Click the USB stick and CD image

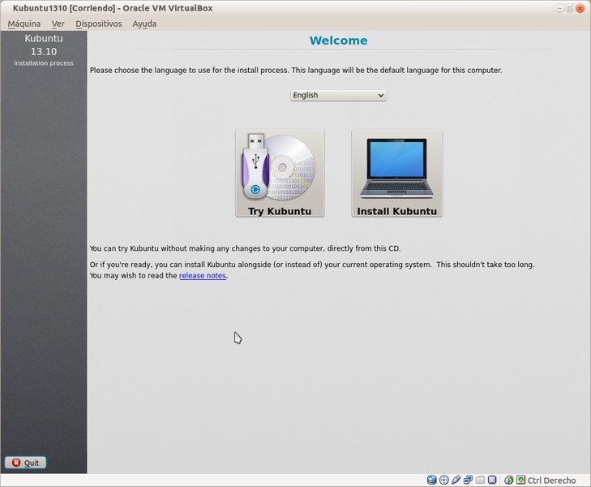(279, 168)
